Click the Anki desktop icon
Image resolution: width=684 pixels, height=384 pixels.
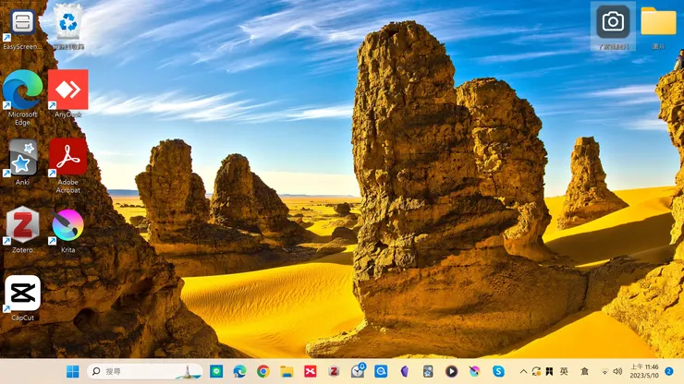pyautogui.click(x=23, y=162)
